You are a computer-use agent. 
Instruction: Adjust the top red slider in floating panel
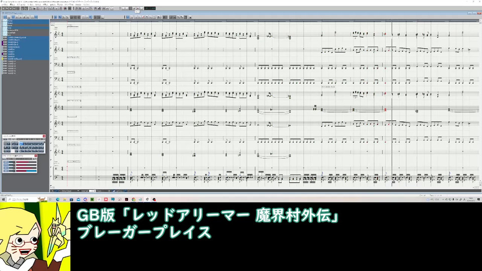pyautogui.click(x=26, y=162)
